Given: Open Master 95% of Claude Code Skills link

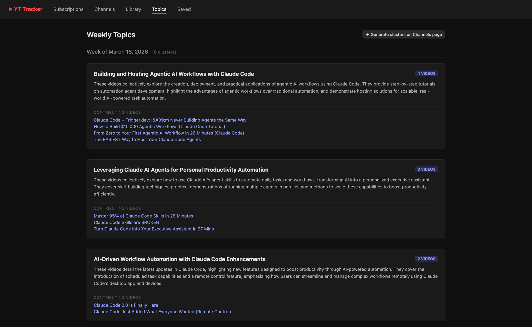Looking at the screenshot, I should click(x=144, y=216).
